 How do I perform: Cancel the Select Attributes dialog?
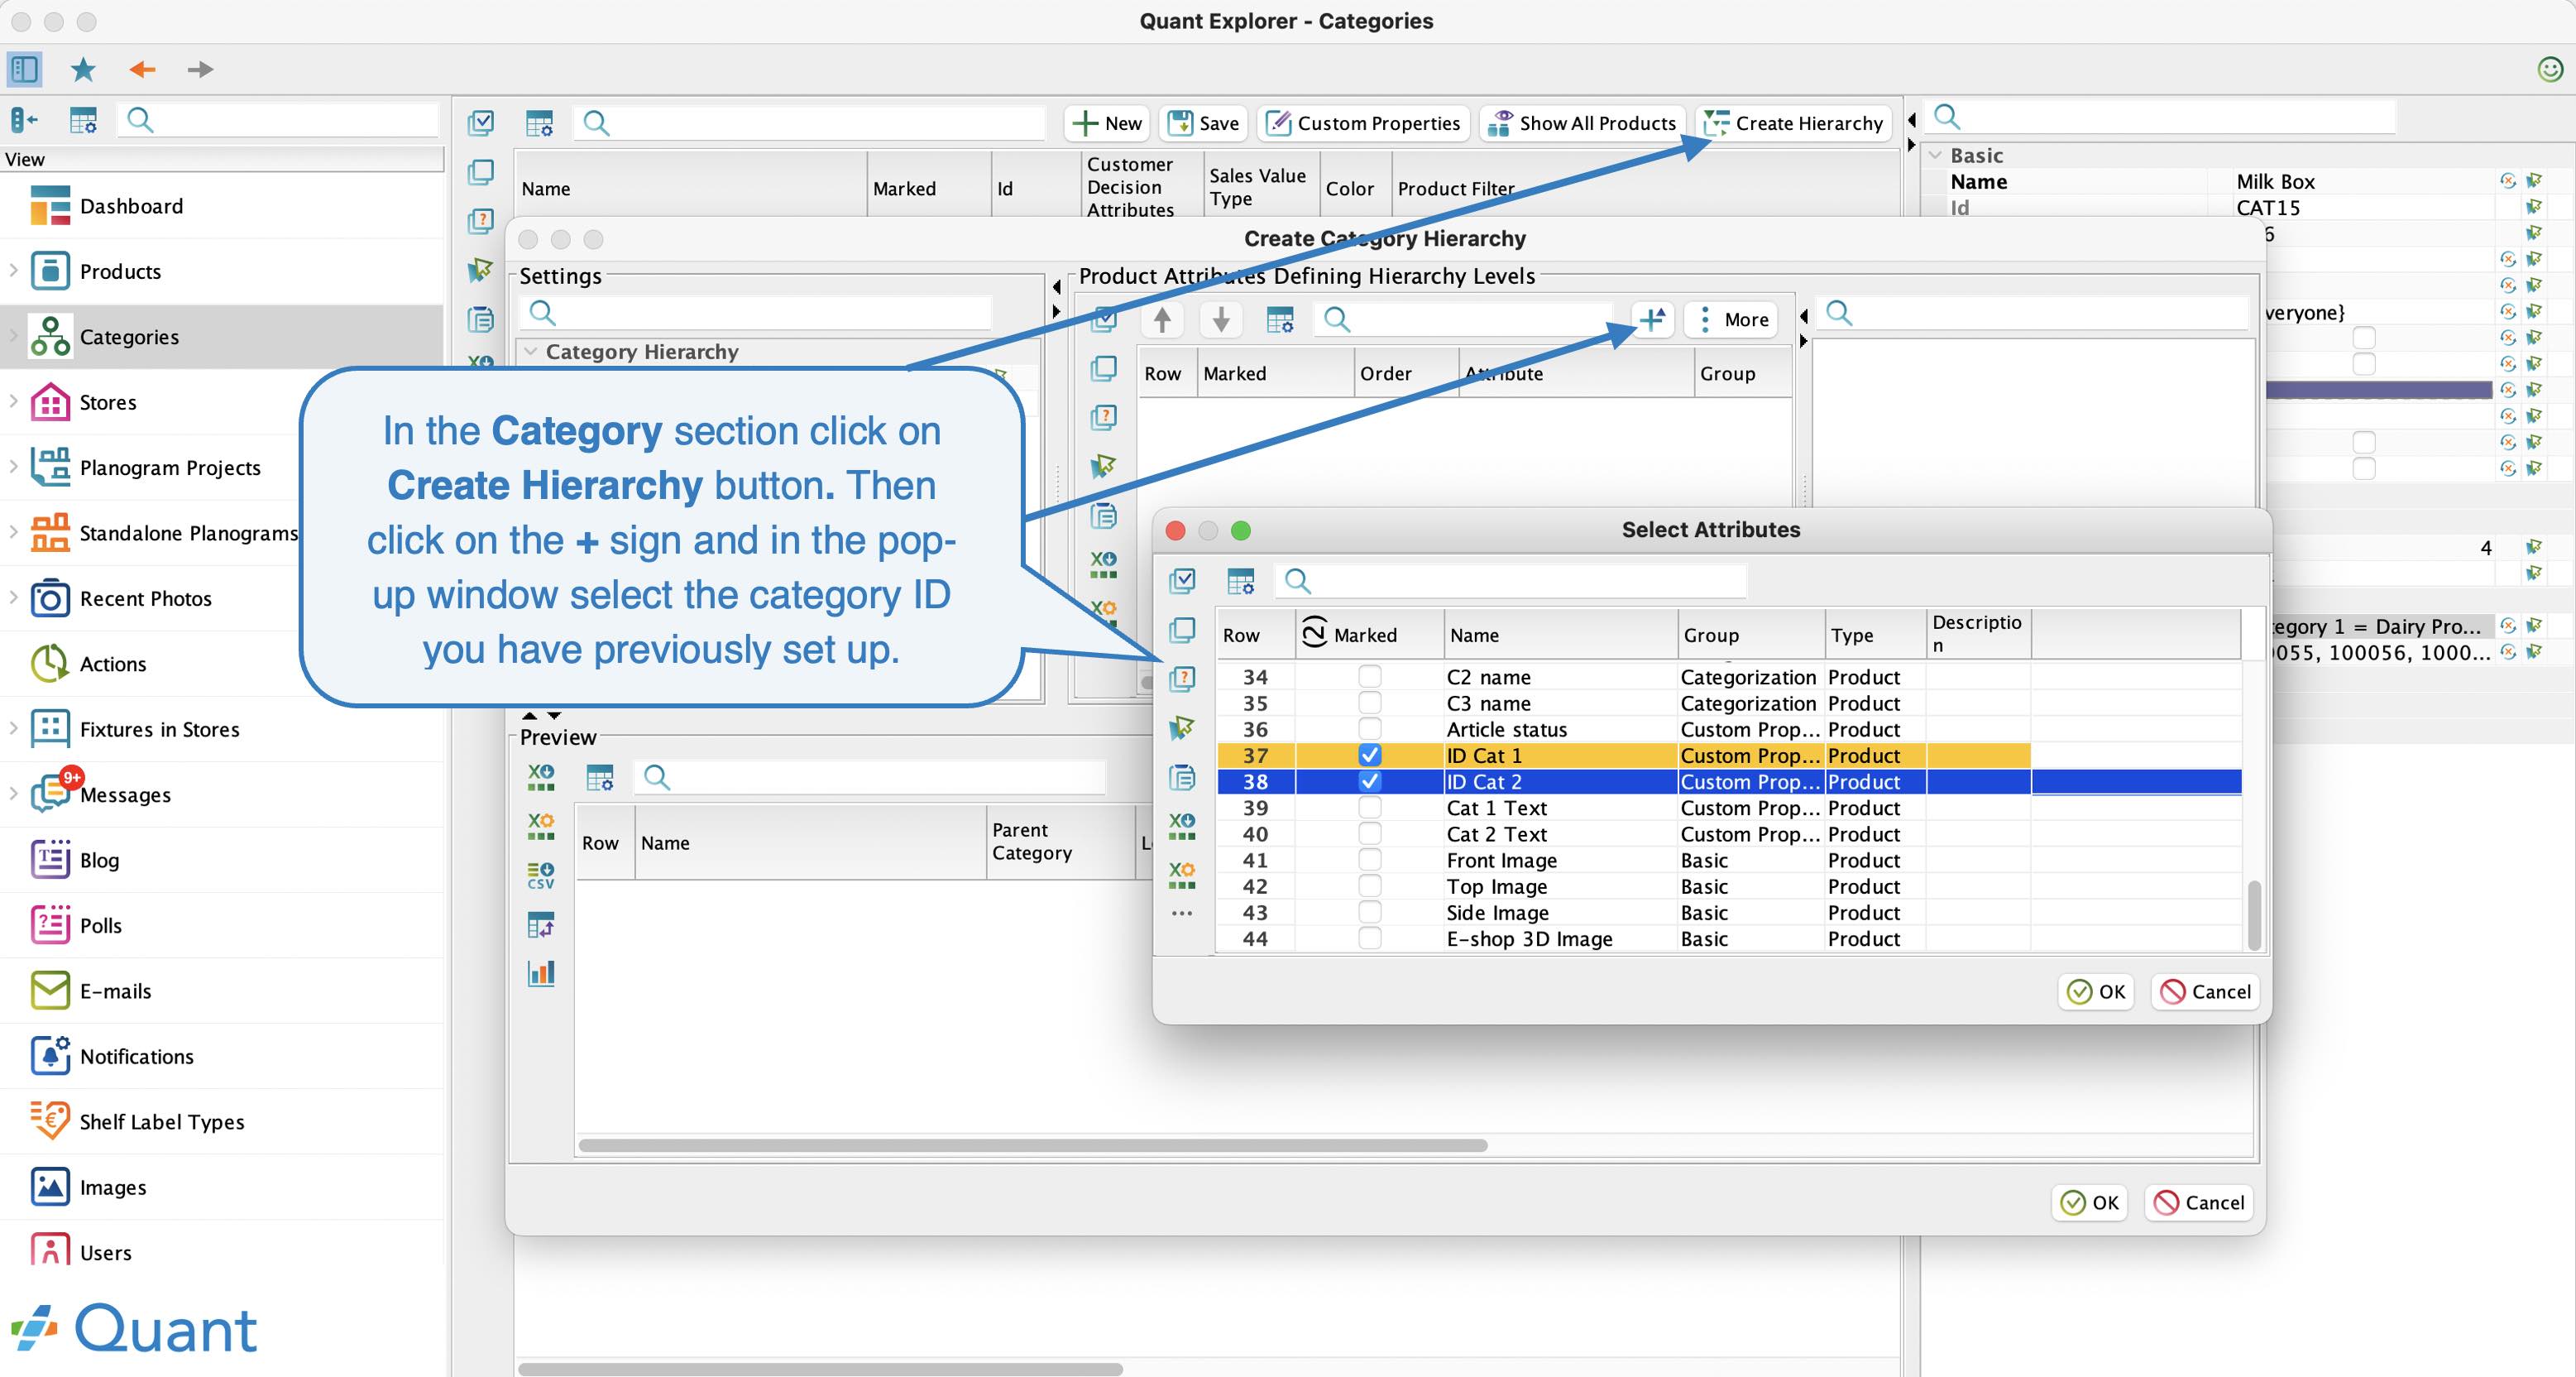[x=2205, y=992]
